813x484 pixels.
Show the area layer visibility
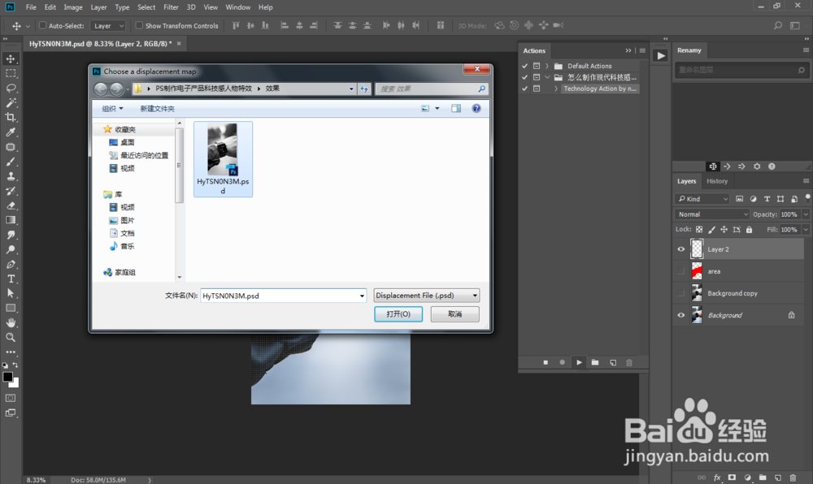click(x=680, y=271)
